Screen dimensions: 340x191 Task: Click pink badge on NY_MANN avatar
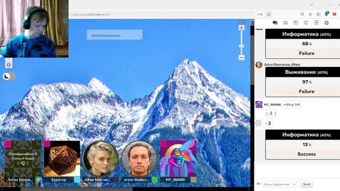(163, 144)
